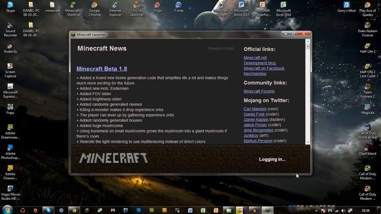
Task: Open Daniel Kaplan's Twitter link
Action: click(256, 119)
